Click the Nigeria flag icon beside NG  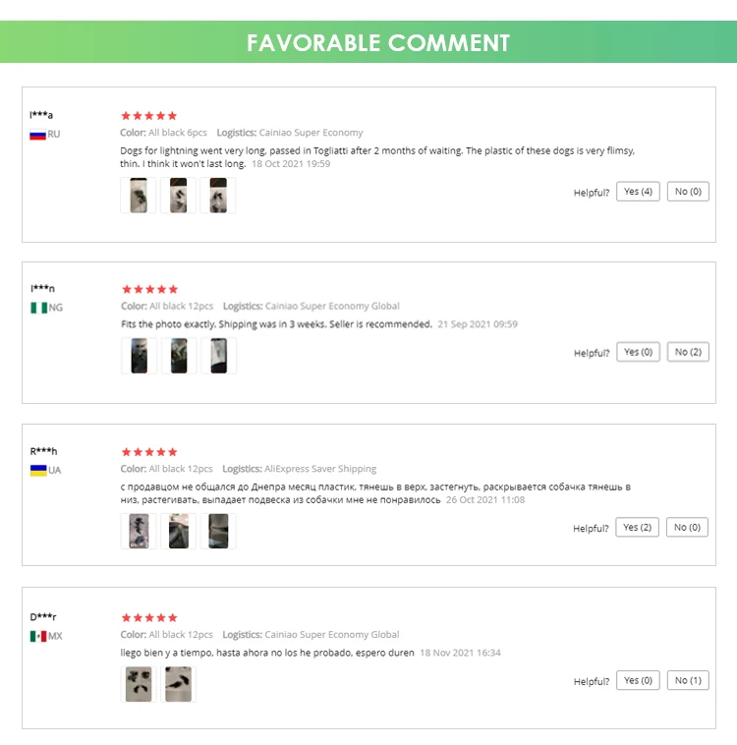coord(38,308)
